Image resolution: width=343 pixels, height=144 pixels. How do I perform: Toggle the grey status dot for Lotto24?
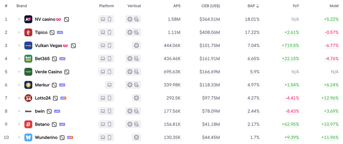pyautogui.click(x=19, y=98)
